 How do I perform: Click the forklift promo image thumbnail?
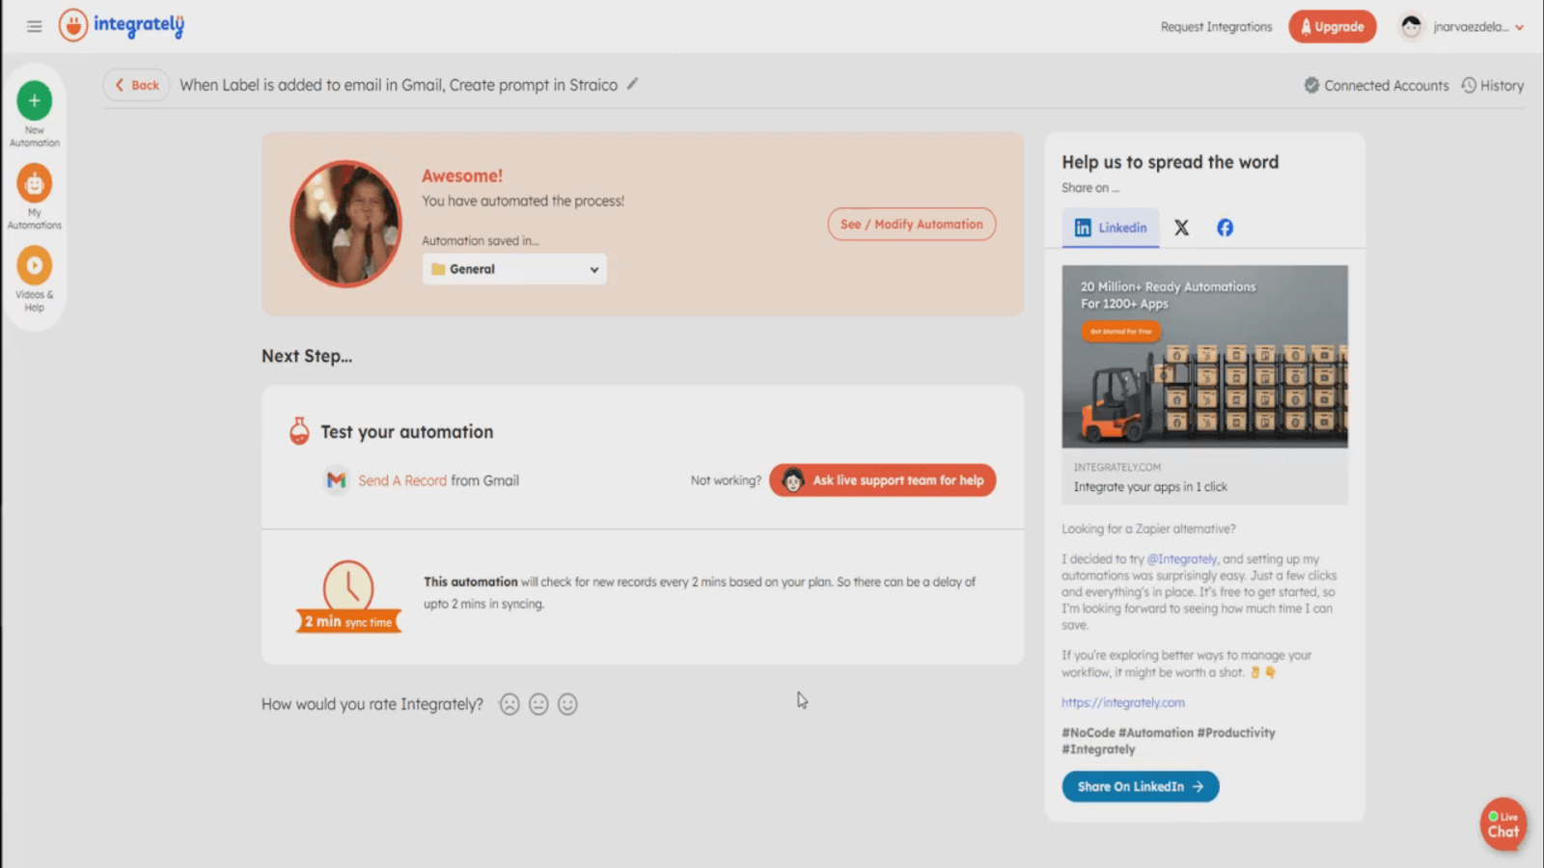tap(1204, 357)
